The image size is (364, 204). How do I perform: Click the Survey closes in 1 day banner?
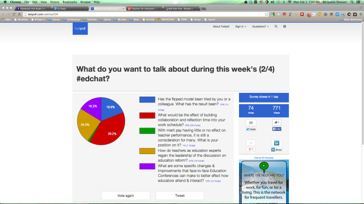click(263, 97)
